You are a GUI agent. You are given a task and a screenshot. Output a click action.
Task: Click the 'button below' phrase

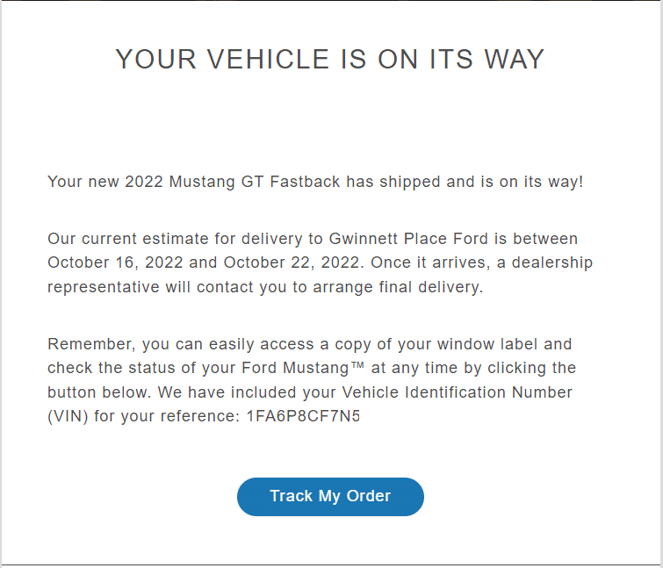pyautogui.click(x=97, y=392)
